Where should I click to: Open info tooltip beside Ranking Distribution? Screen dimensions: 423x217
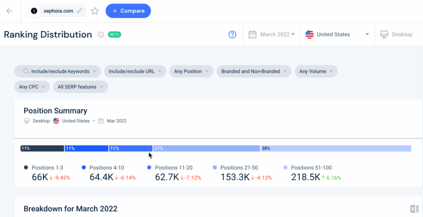click(x=101, y=35)
